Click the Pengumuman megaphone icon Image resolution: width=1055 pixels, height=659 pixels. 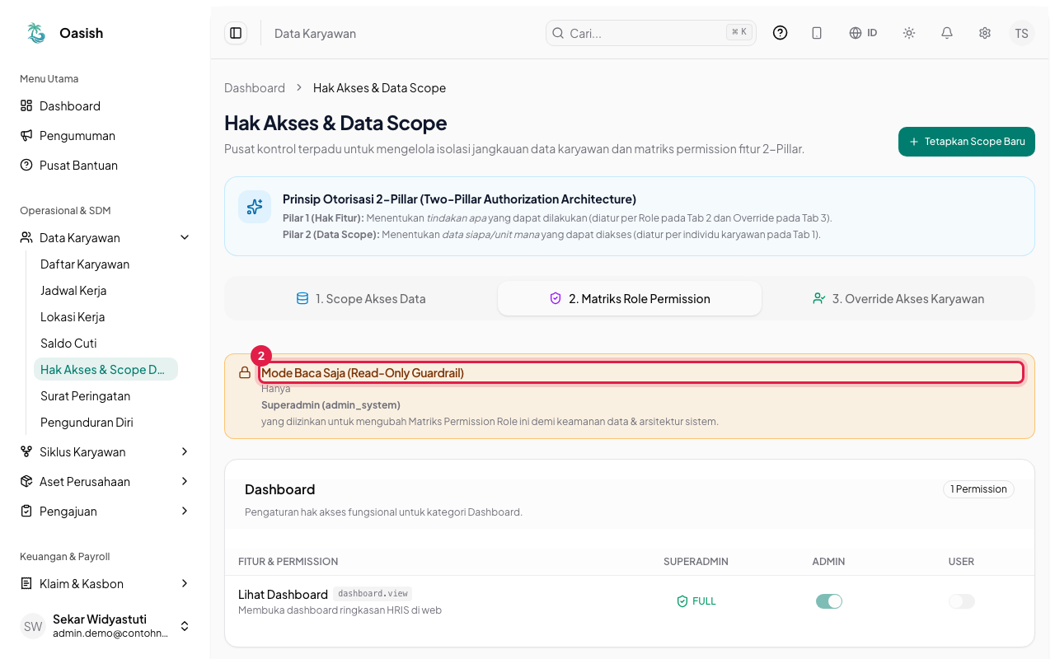[26, 136]
